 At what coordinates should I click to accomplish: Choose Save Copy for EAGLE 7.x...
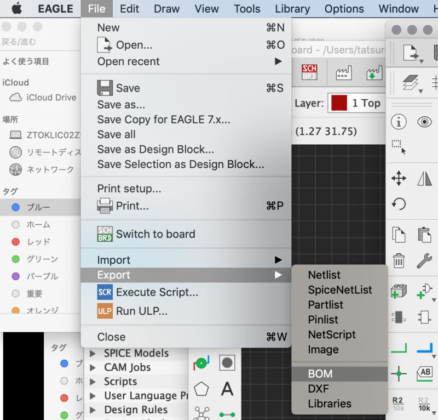click(186, 120)
